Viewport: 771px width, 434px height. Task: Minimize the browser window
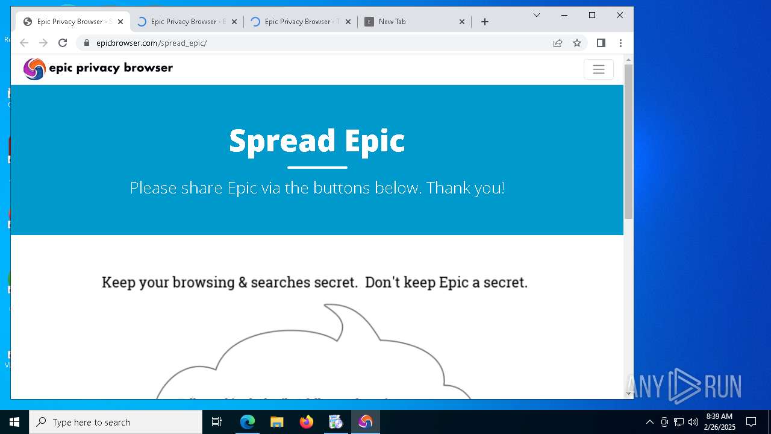point(564,15)
